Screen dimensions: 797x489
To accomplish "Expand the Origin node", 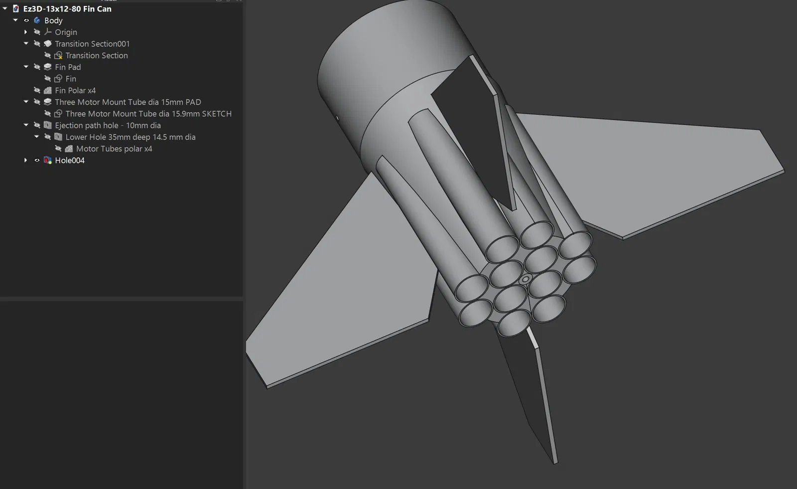I will click(26, 32).
